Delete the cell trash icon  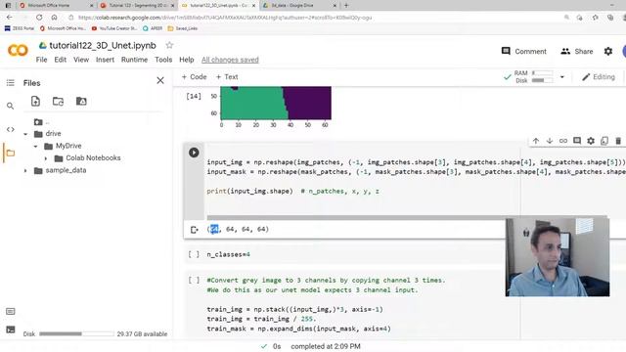pyautogui.click(x=618, y=141)
